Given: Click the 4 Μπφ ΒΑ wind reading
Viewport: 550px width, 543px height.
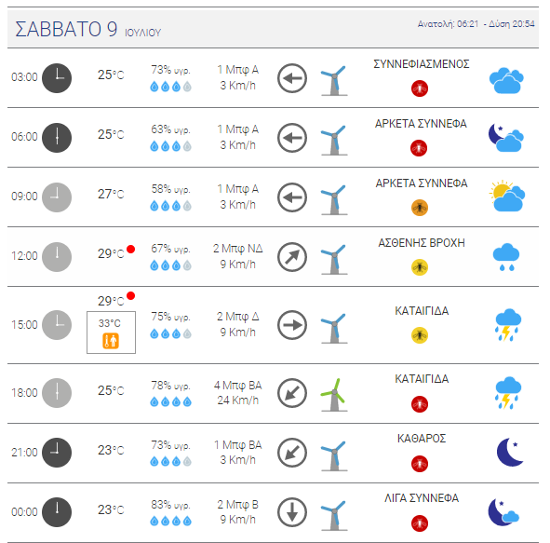Looking at the screenshot, I should coord(238,385).
